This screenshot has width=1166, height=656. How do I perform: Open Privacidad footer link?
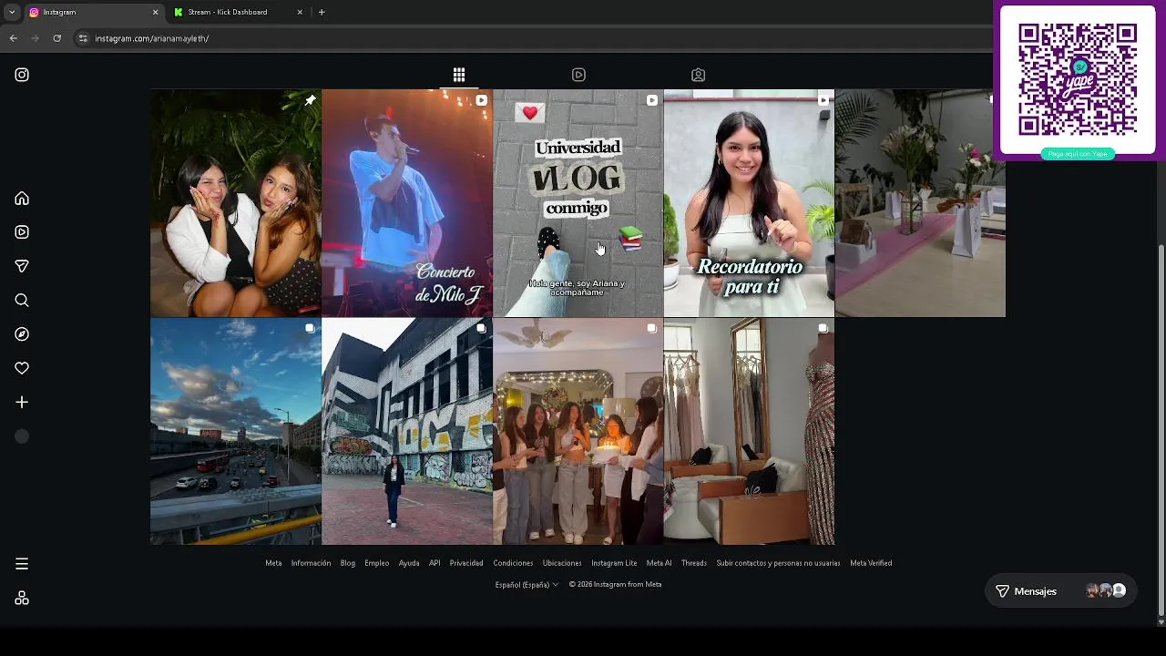click(x=466, y=563)
